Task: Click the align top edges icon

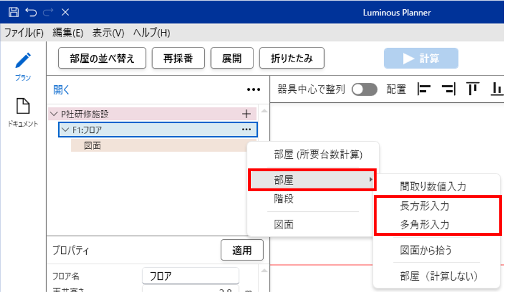Action: click(472, 89)
